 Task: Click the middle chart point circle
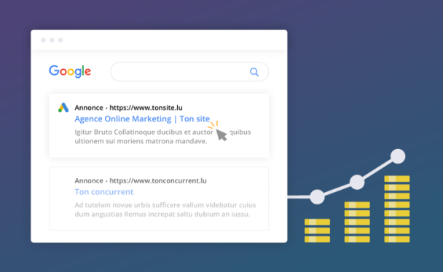[357, 182]
